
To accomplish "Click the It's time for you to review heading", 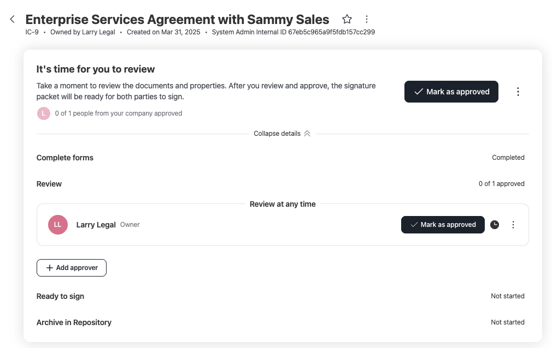I will pyautogui.click(x=96, y=69).
